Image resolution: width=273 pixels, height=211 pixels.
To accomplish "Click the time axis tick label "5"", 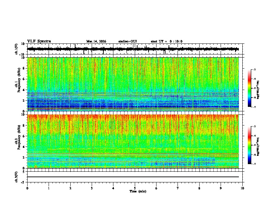I will [x=135, y=188].
